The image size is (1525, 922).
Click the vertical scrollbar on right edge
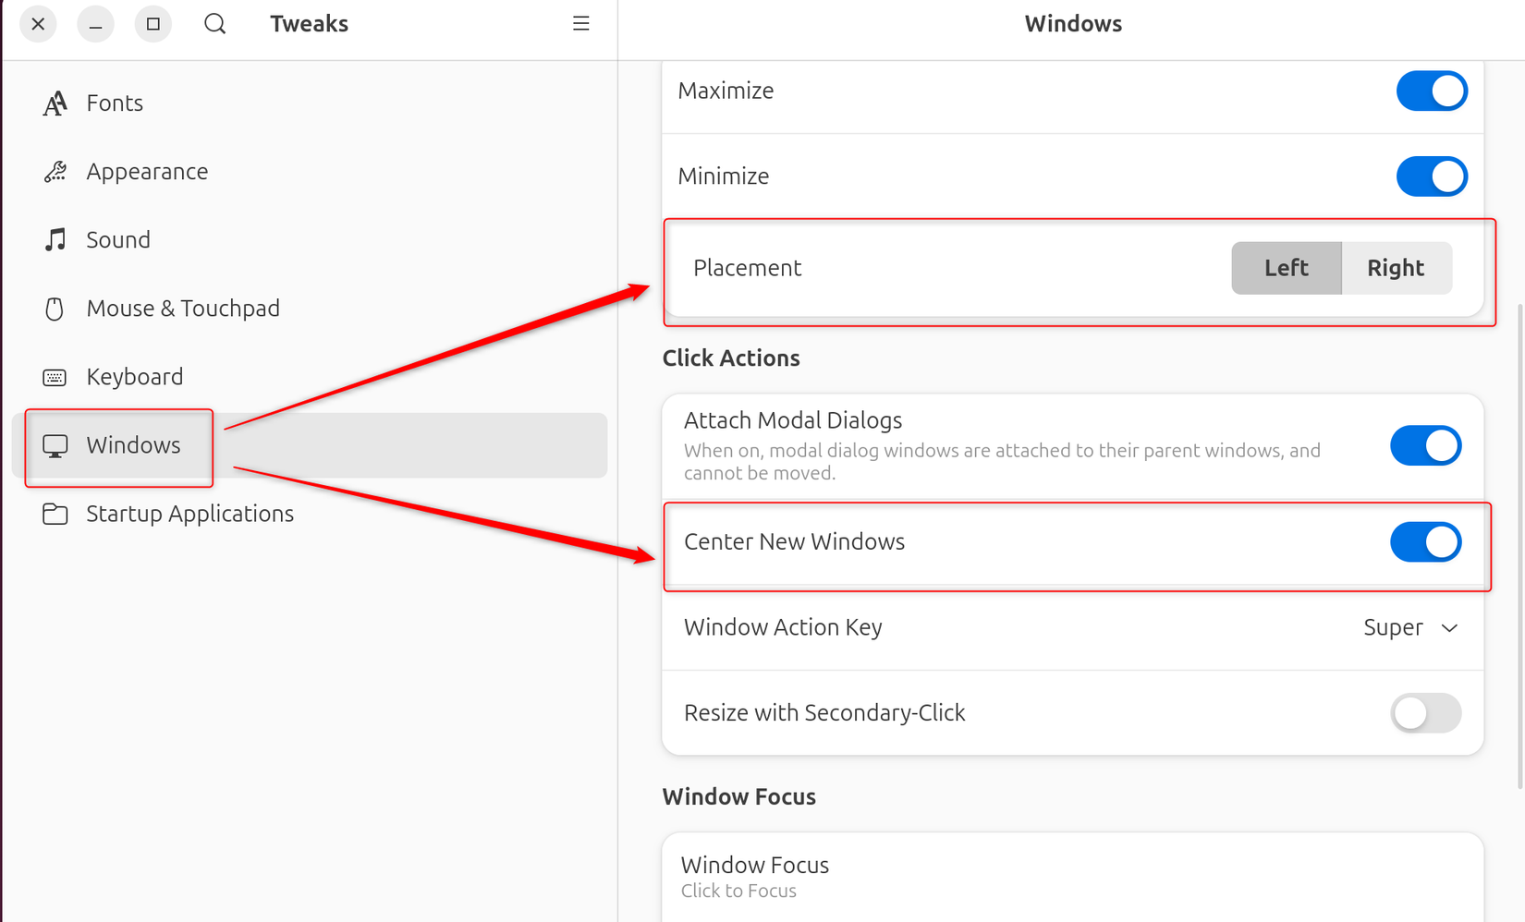1519,545
